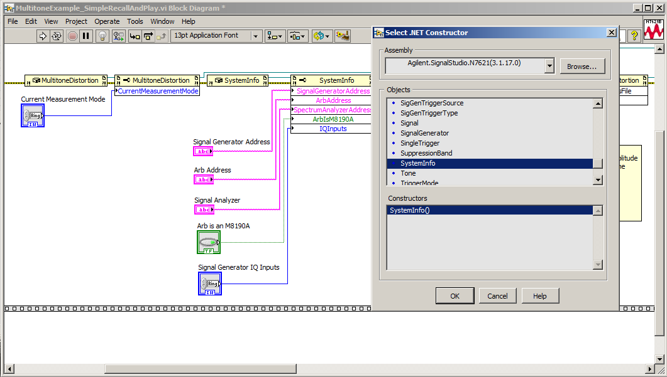Screen dimensions: 667x377
Task: Select SystemInfo in Objects list
Action: (x=490, y=164)
